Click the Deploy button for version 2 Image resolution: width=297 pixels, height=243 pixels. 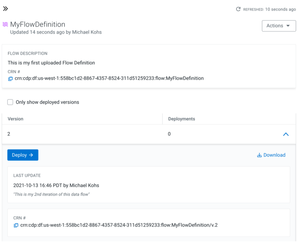(23, 155)
